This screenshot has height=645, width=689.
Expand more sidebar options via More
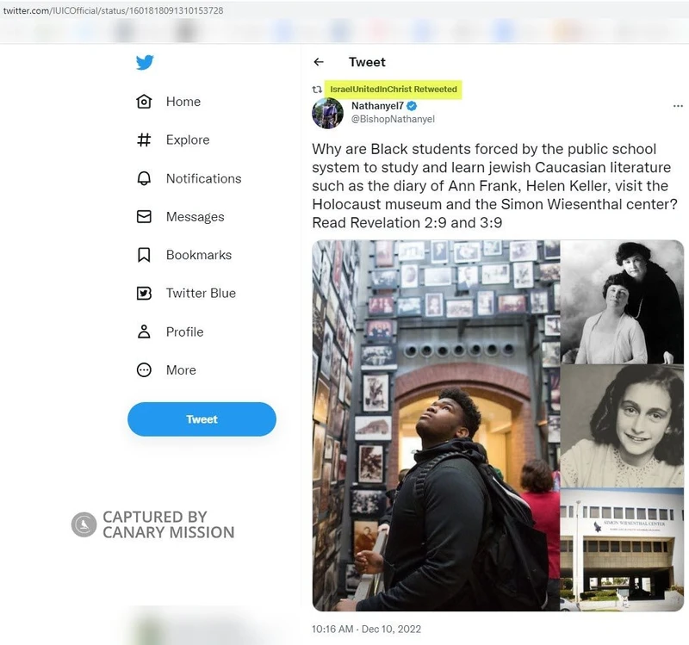[183, 370]
